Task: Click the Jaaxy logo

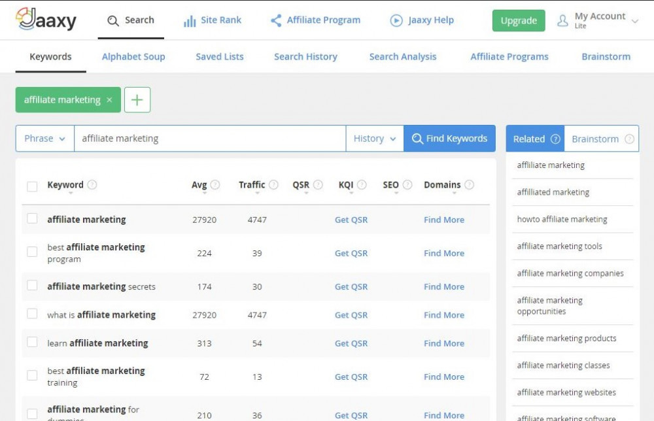Action: click(46, 19)
